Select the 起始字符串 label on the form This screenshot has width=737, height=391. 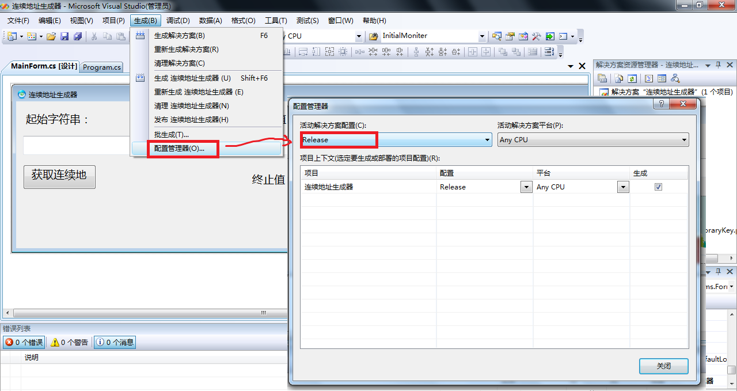[58, 120]
